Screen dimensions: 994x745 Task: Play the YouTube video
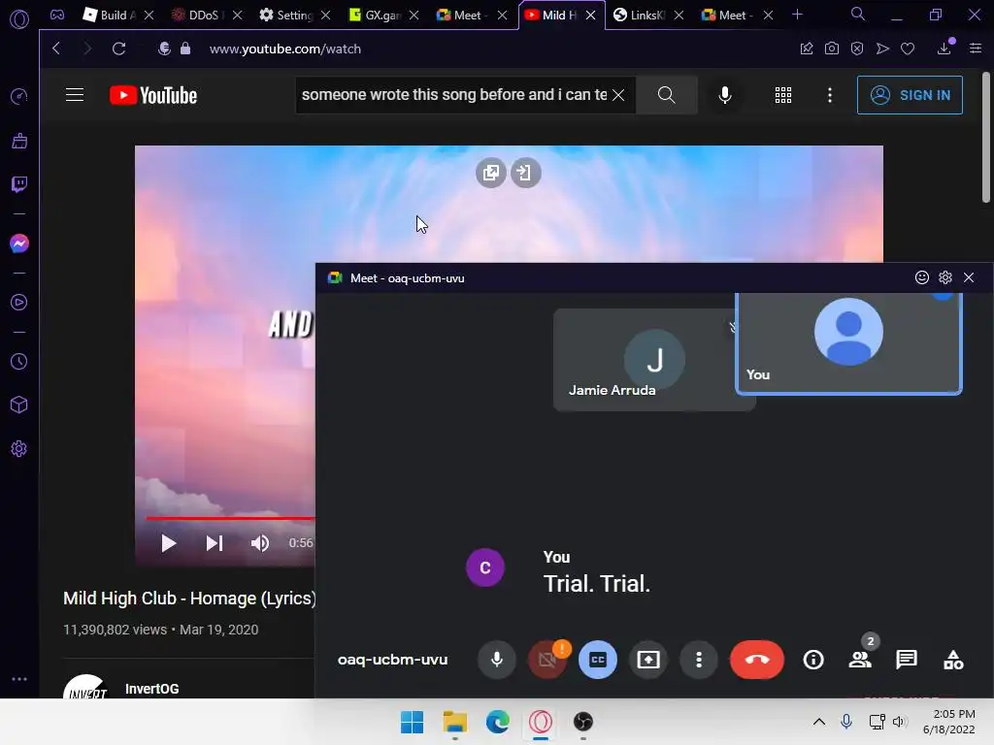(x=168, y=543)
